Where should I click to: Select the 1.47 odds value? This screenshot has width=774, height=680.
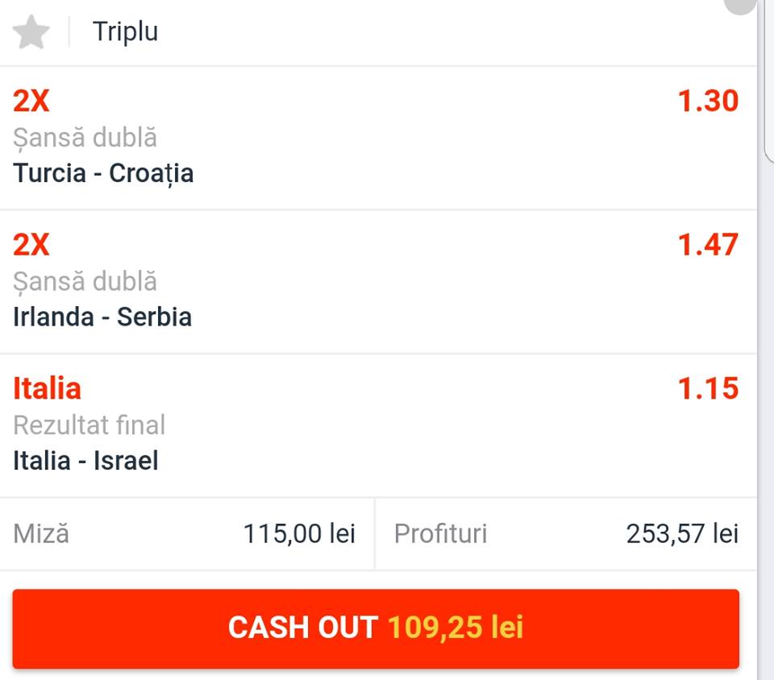click(x=708, y=245)
